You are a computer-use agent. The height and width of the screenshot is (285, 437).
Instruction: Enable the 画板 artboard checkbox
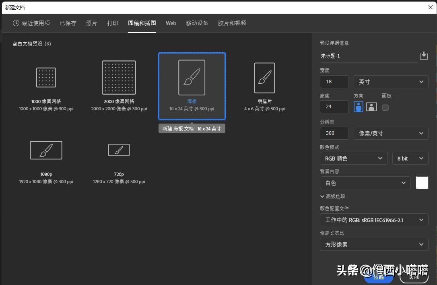click(x=385, y=107)
